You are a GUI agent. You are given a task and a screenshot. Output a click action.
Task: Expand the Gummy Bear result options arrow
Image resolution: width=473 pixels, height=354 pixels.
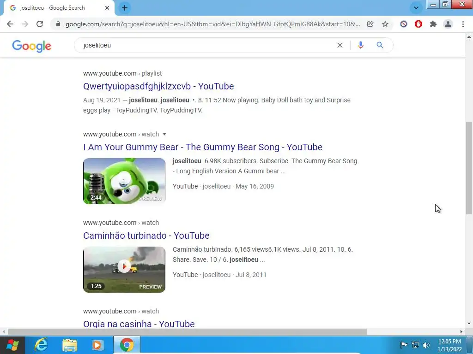[164, 134]
